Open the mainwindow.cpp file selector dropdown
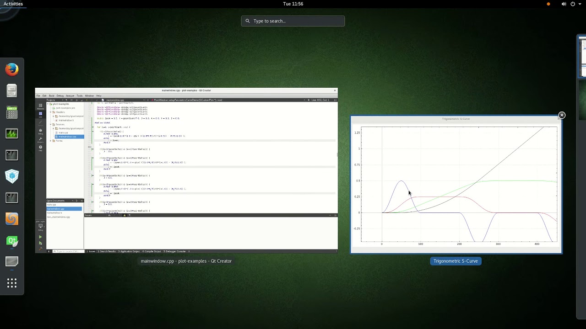 144,100
